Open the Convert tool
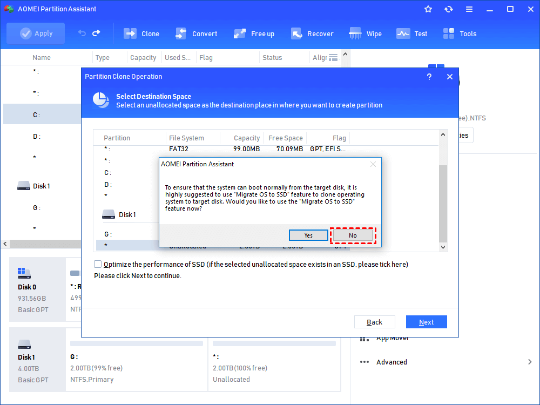The height and width of the screenshot is (405, 540). coord(197,33)
